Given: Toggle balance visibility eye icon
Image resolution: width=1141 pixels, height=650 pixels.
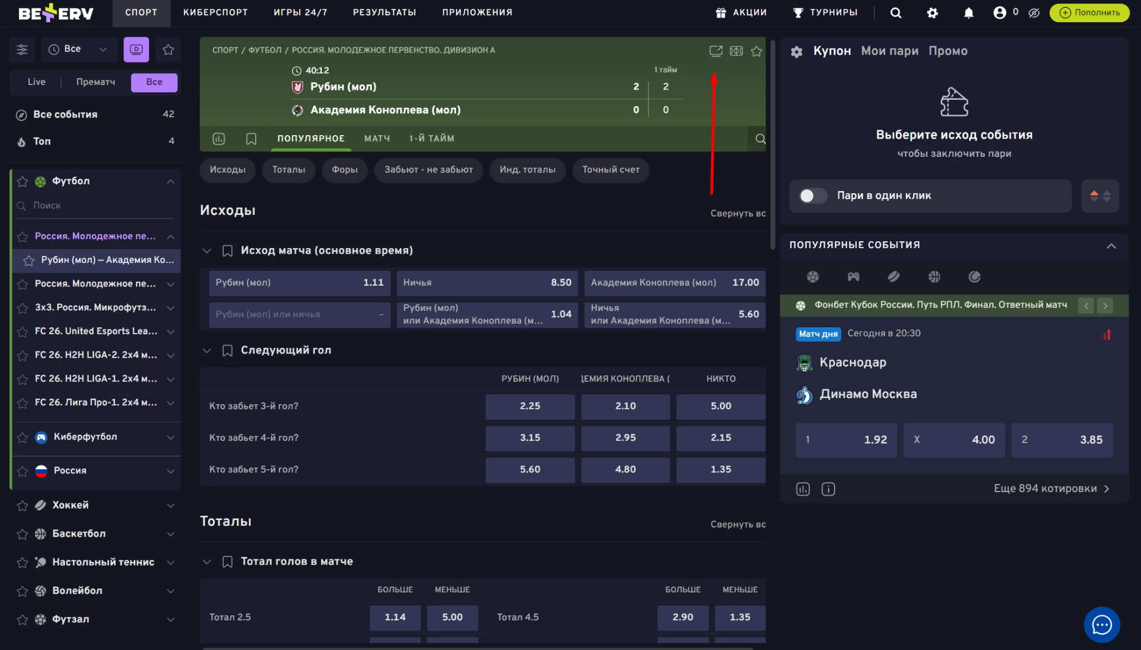Looking at the screenshot, I should [x=1034, y=13].
